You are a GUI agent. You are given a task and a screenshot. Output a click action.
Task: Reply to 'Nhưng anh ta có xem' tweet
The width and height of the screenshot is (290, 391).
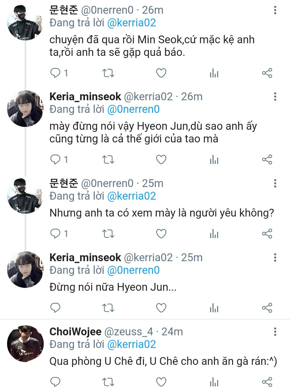tap(55, 234)
